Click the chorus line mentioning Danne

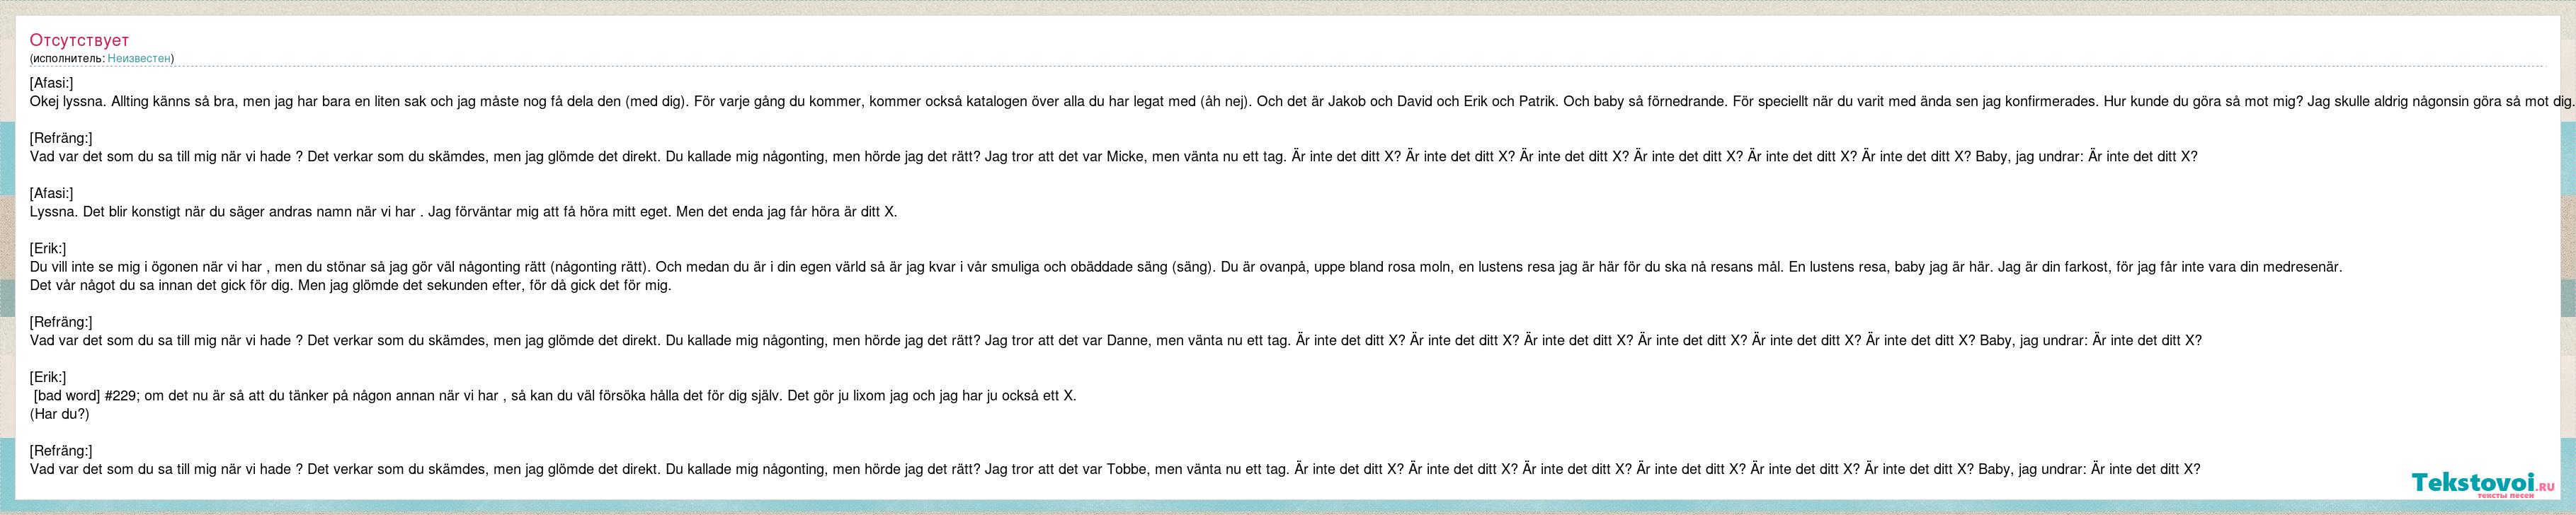[1116, 340]
